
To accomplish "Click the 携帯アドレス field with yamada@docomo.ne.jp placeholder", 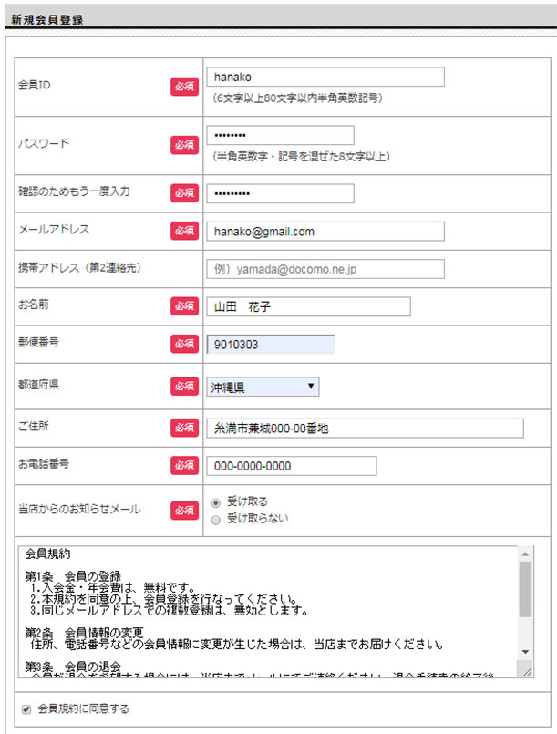I will coord(325,269).
